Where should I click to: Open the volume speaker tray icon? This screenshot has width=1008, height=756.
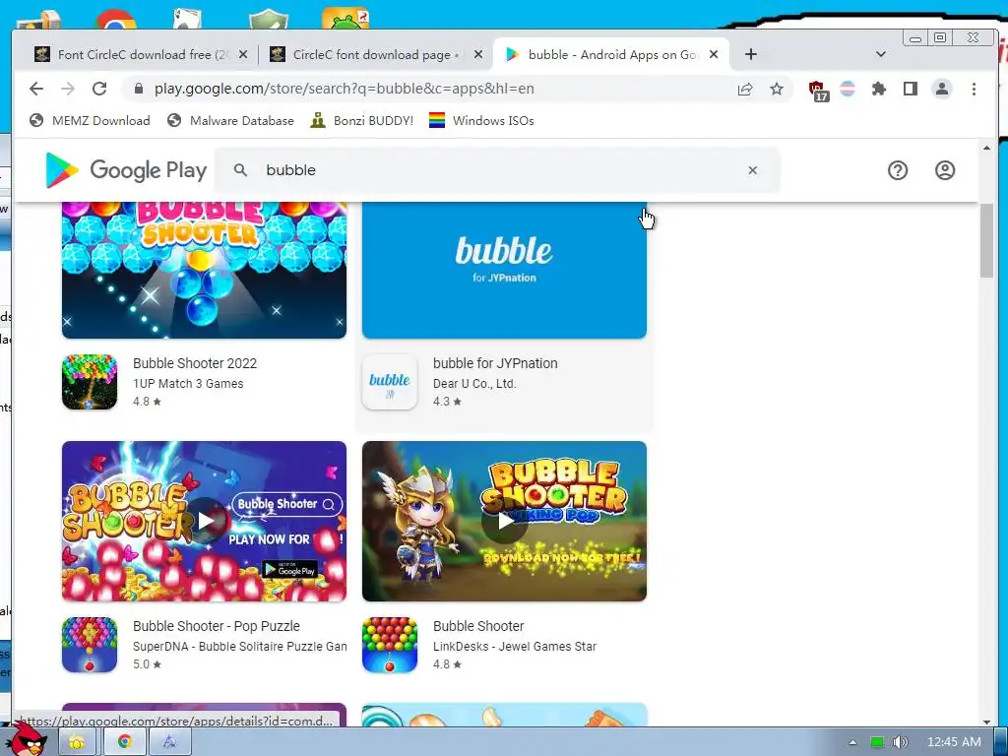click(900, 742)
